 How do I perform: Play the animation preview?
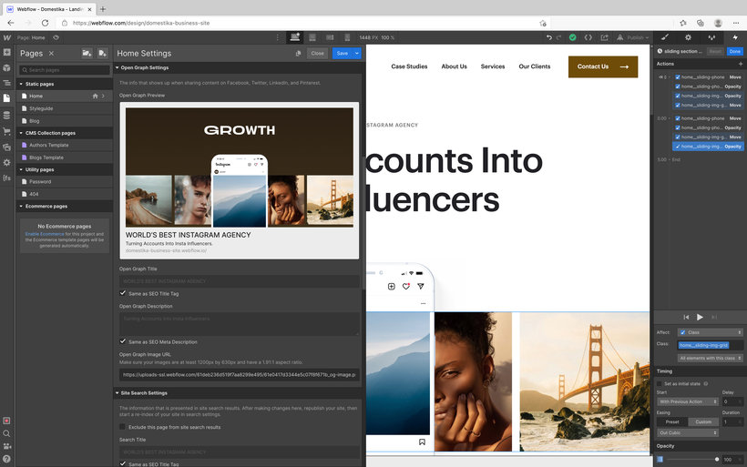coord(700,317)
